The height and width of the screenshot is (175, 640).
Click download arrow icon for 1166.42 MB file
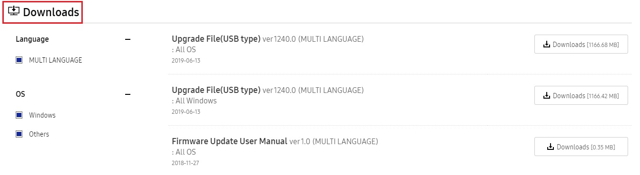(546, 96)
